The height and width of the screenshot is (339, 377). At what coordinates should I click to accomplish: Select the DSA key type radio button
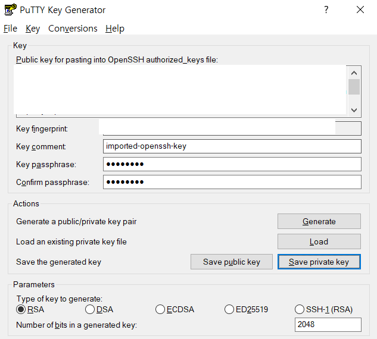(x=99, y=309)
